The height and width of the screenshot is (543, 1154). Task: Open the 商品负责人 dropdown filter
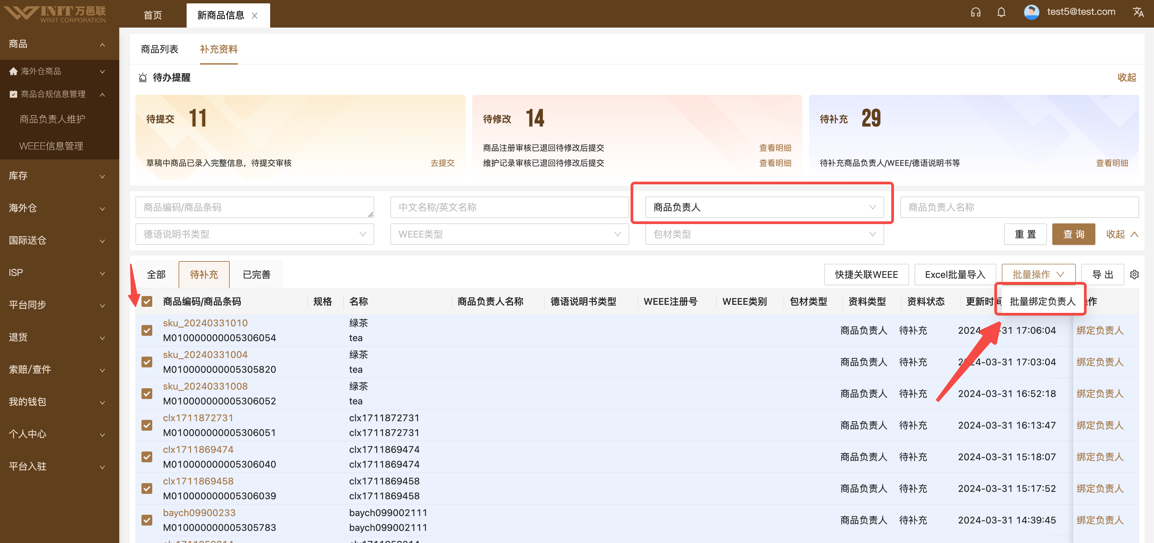coord(764,207)
